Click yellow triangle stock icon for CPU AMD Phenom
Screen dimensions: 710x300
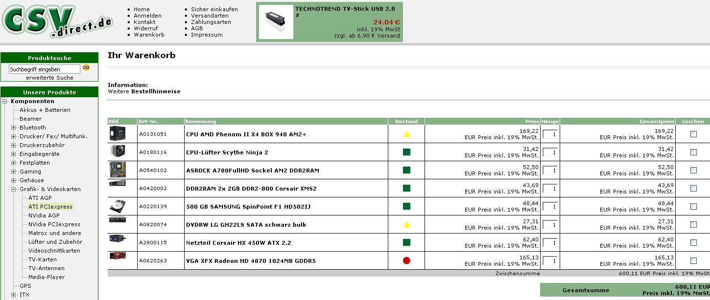[406, 134]
